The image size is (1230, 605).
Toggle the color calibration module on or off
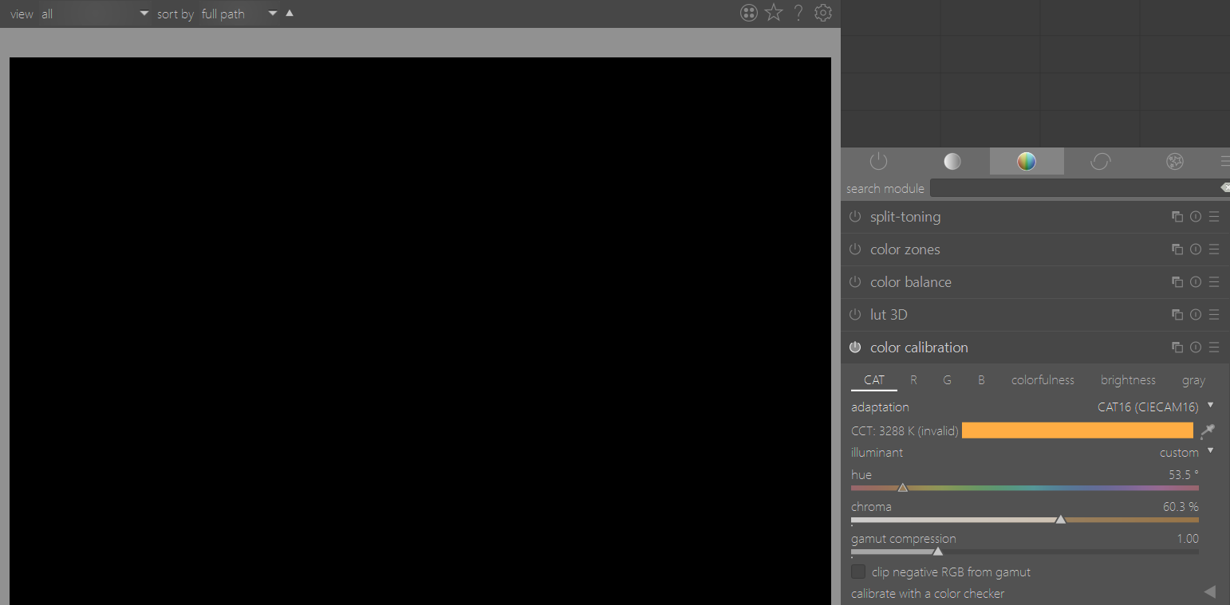[854, 347]
